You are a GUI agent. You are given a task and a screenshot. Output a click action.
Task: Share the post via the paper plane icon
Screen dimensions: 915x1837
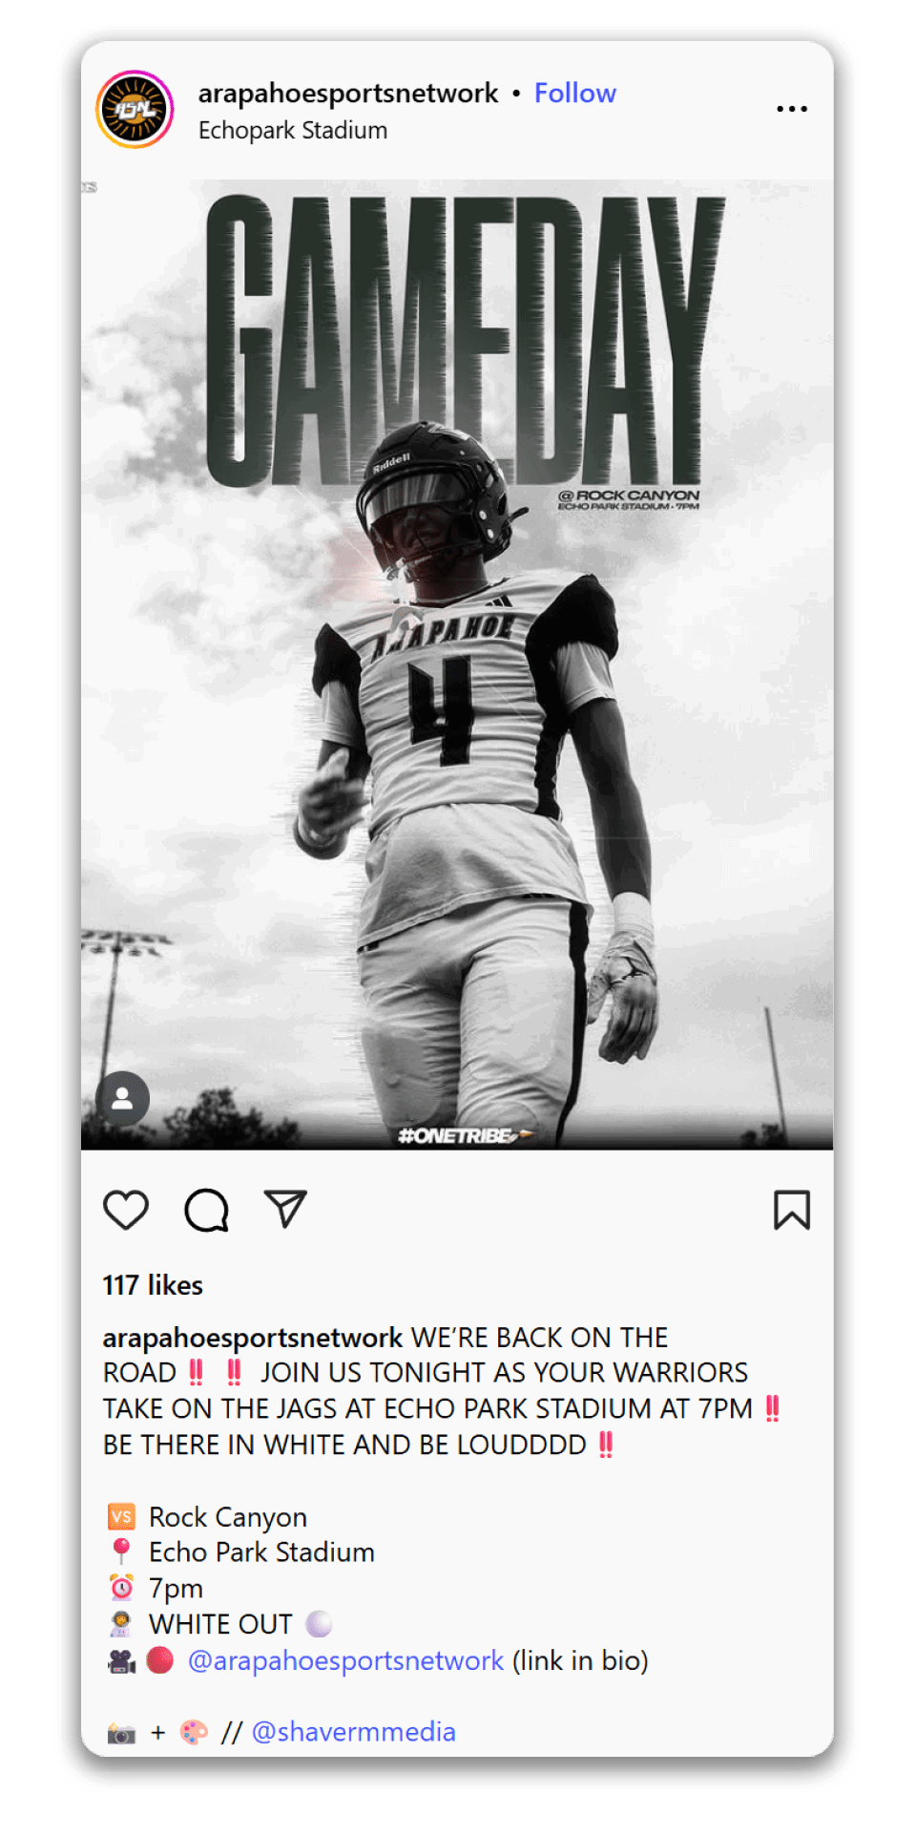285,1209
